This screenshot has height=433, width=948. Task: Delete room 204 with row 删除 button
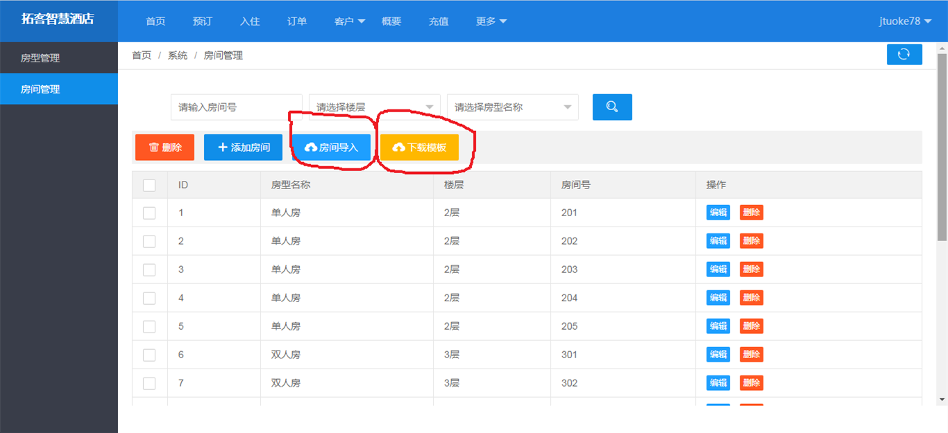(752, 298)
